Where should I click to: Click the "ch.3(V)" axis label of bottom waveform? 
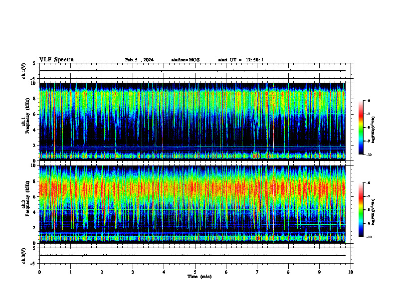pos(24,256)
